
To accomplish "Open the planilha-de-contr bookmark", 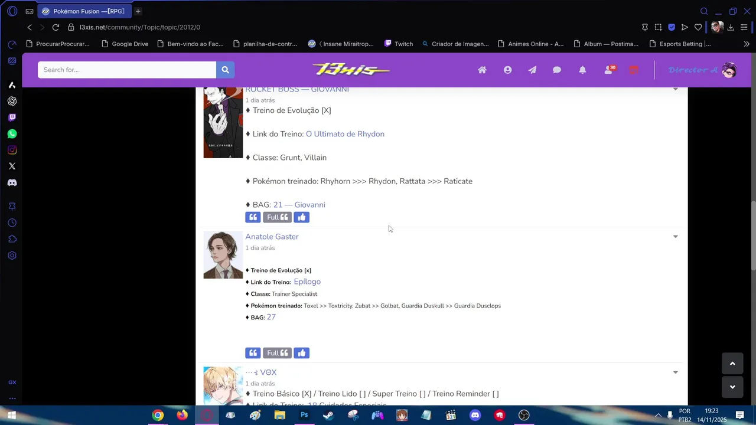I will (x=265, y=44).
